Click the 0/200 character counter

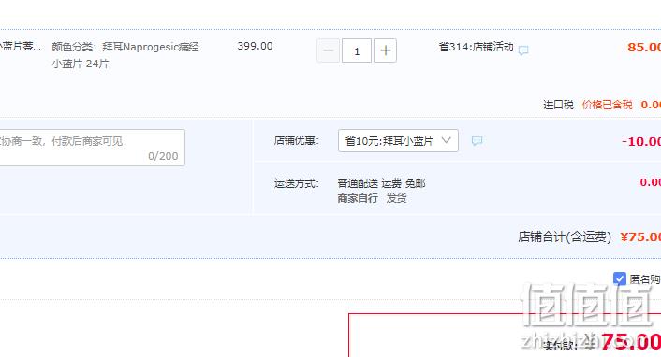pyautogui.click(x=163, y=156)
